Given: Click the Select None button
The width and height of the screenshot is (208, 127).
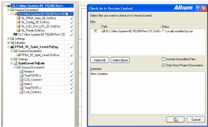Looking at the screenshot, I should 120,60.
